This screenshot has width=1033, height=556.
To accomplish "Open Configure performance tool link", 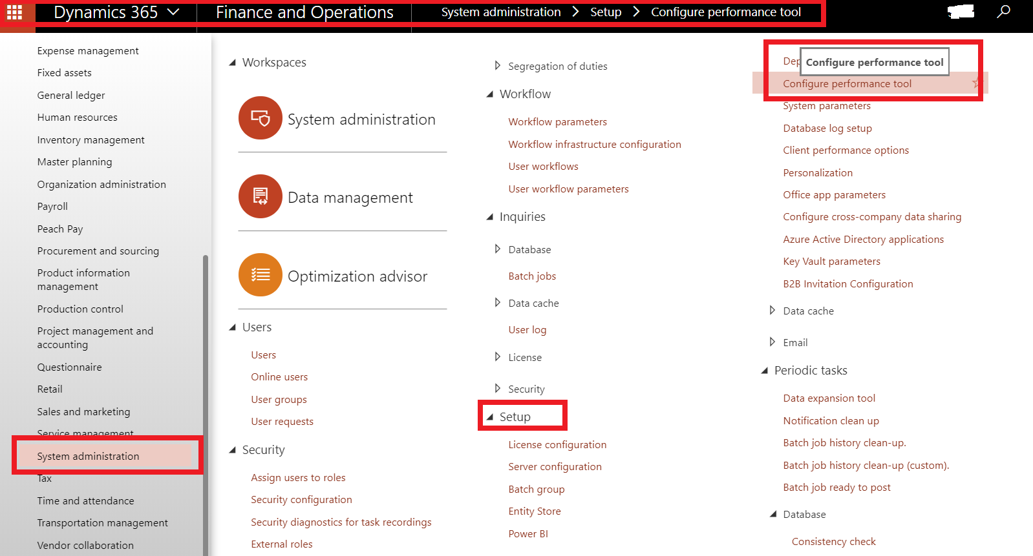I will point(847,83).
